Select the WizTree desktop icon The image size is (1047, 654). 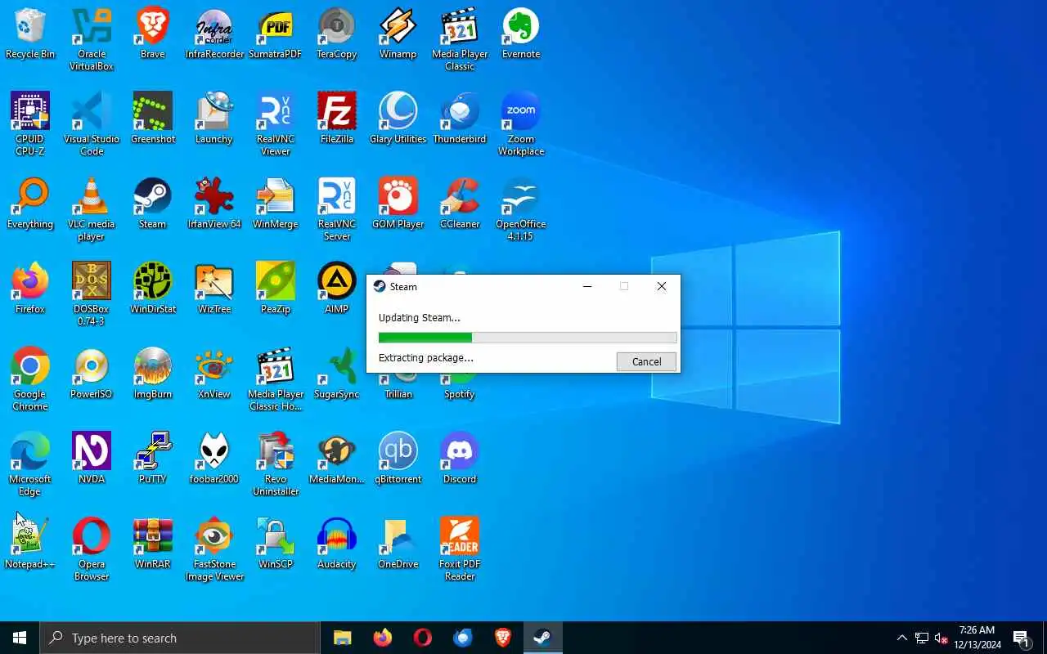(214, 289)
